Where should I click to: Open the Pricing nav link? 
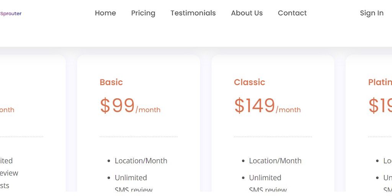pos(143,13)
